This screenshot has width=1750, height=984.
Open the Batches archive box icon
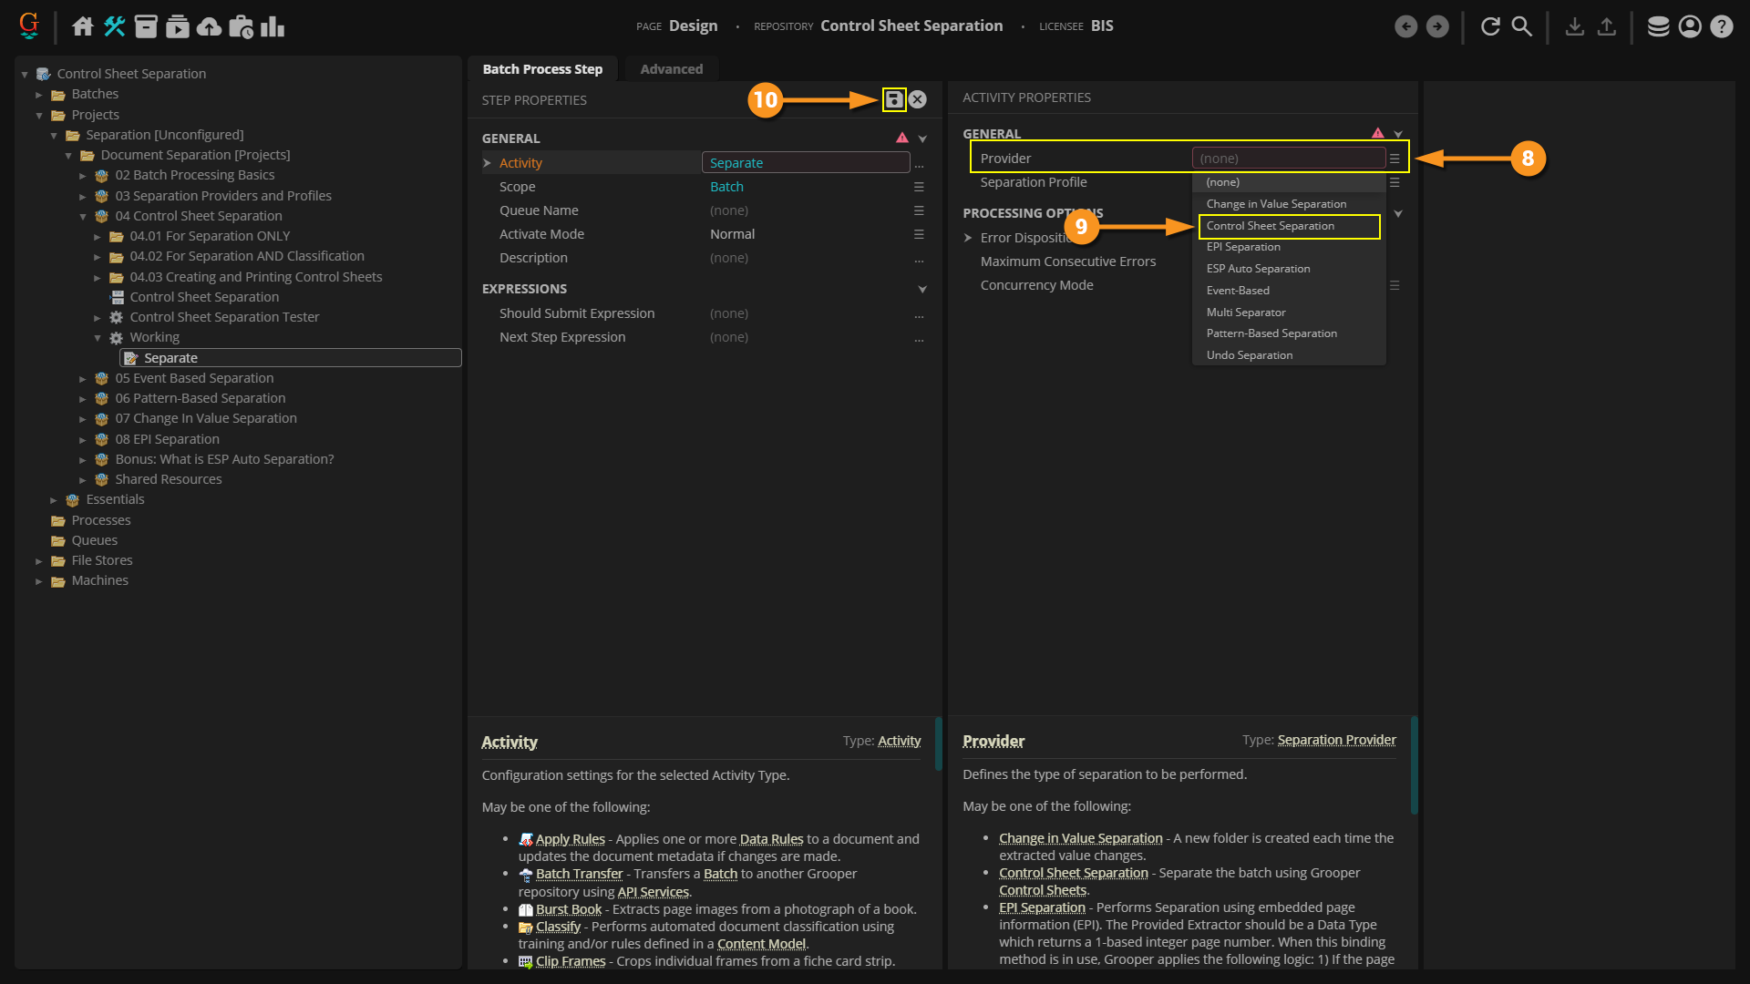(x=146, y=26)
